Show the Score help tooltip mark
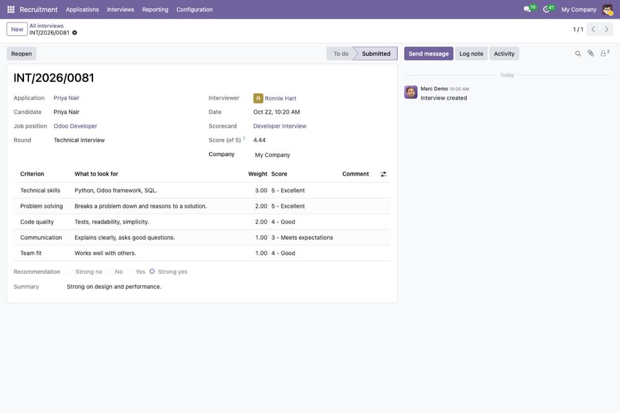This screenshot has width=620, height=413. pos(244,138)
